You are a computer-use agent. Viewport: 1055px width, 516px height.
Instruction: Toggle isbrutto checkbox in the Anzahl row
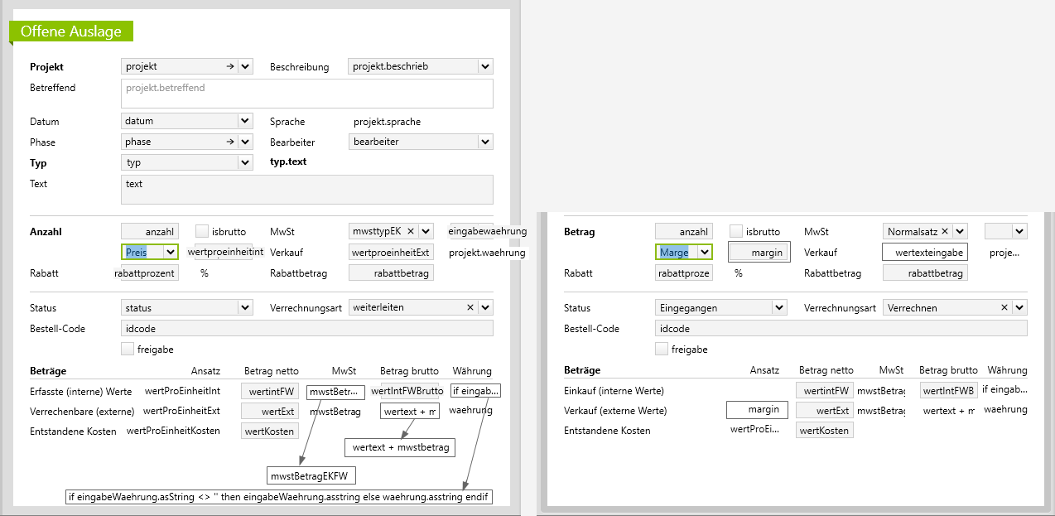coord(202,231)
